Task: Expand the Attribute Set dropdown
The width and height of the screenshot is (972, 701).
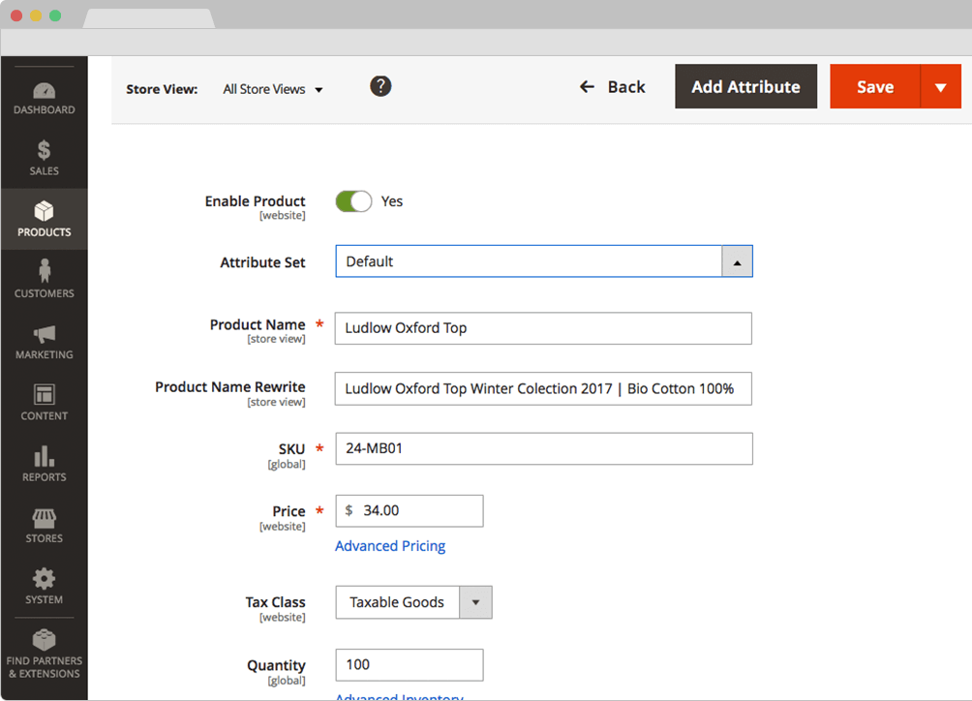Action: click(x=737, y=261)
